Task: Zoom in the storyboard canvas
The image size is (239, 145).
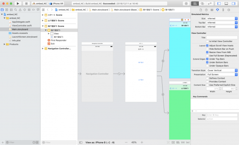Action: pos(142,142)
